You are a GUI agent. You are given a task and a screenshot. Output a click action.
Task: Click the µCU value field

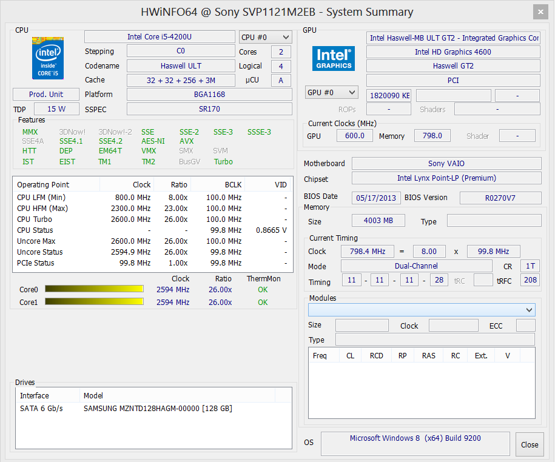(281, 80)
